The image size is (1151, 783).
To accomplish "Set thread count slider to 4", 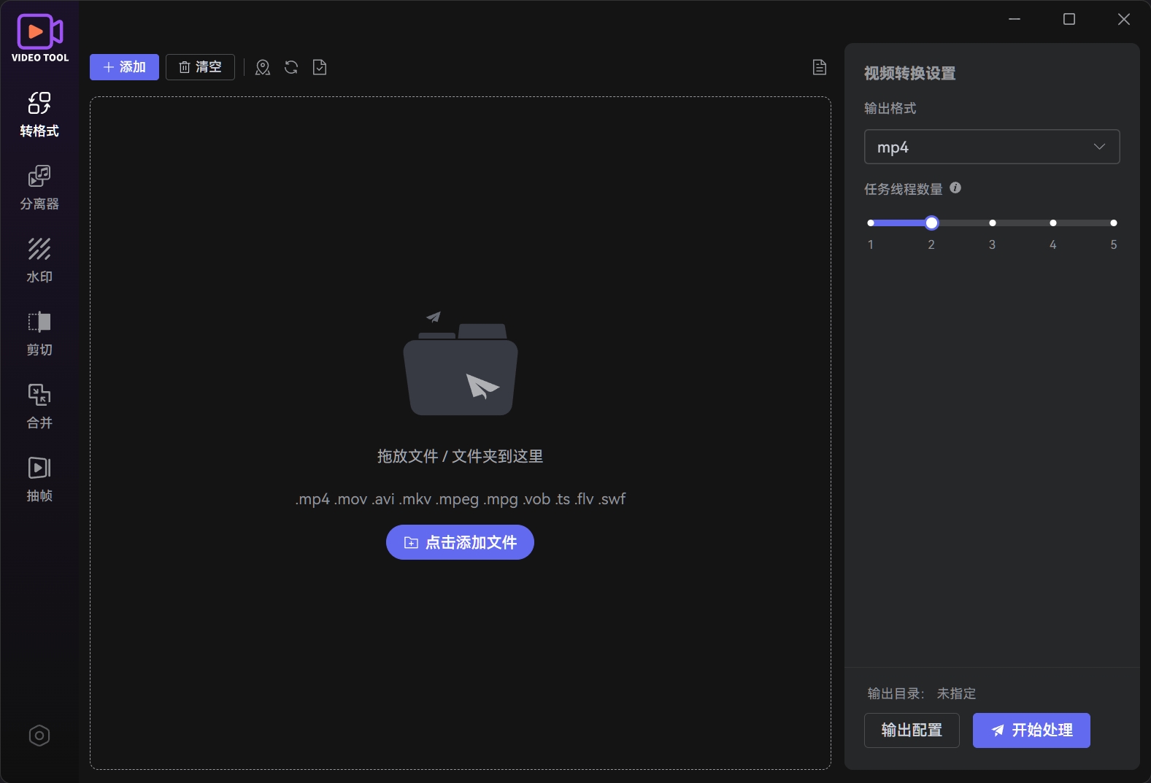I will (1052, 223).
